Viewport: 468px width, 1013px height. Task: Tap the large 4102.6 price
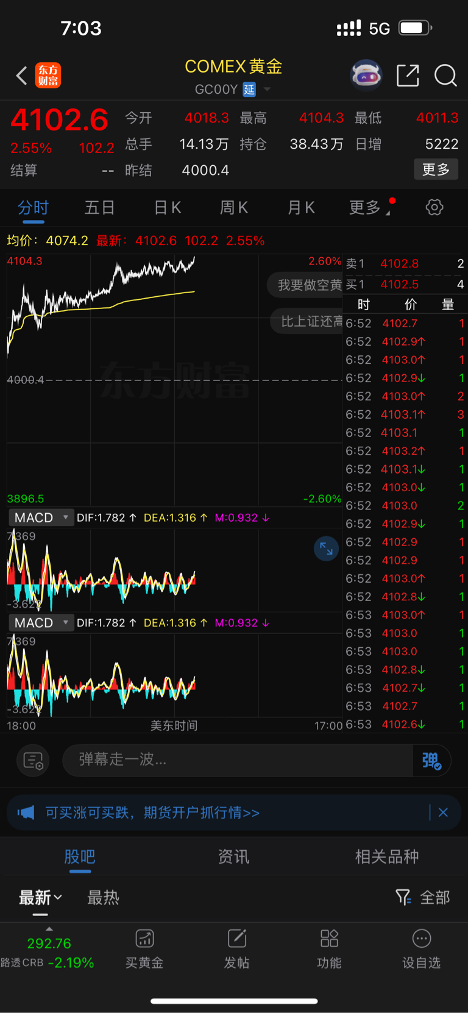(x=60, y=119)
